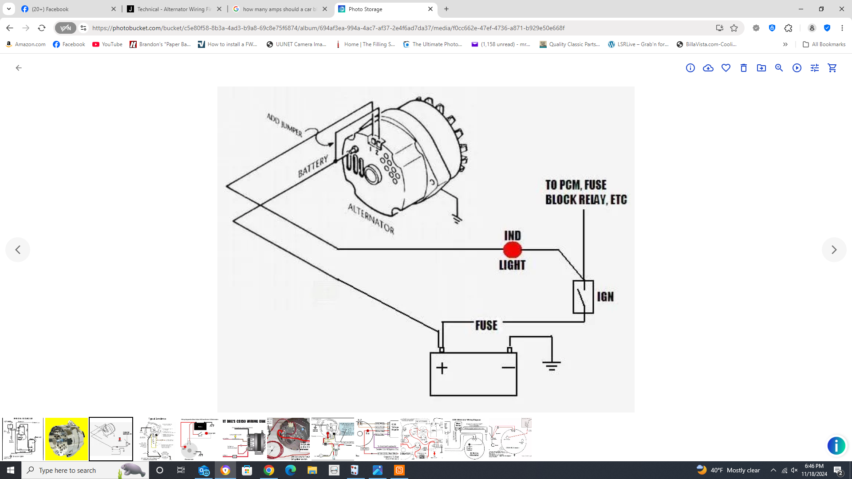Select the red wires engine photo thumbnail
This screenshot has width=852, height=479.
click(x=288, y=439)
